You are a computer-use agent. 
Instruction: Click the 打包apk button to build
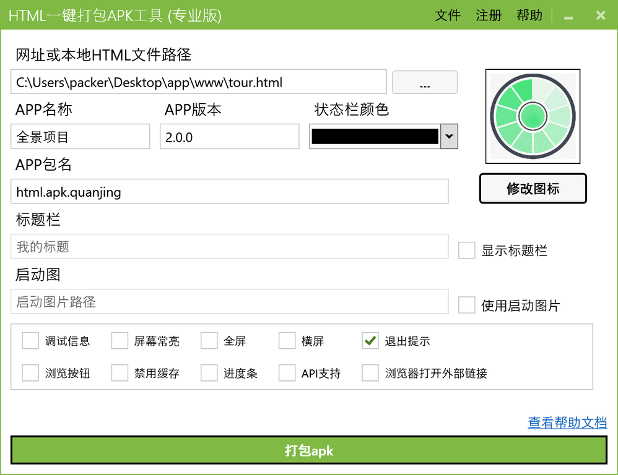(x=309, y=451)
